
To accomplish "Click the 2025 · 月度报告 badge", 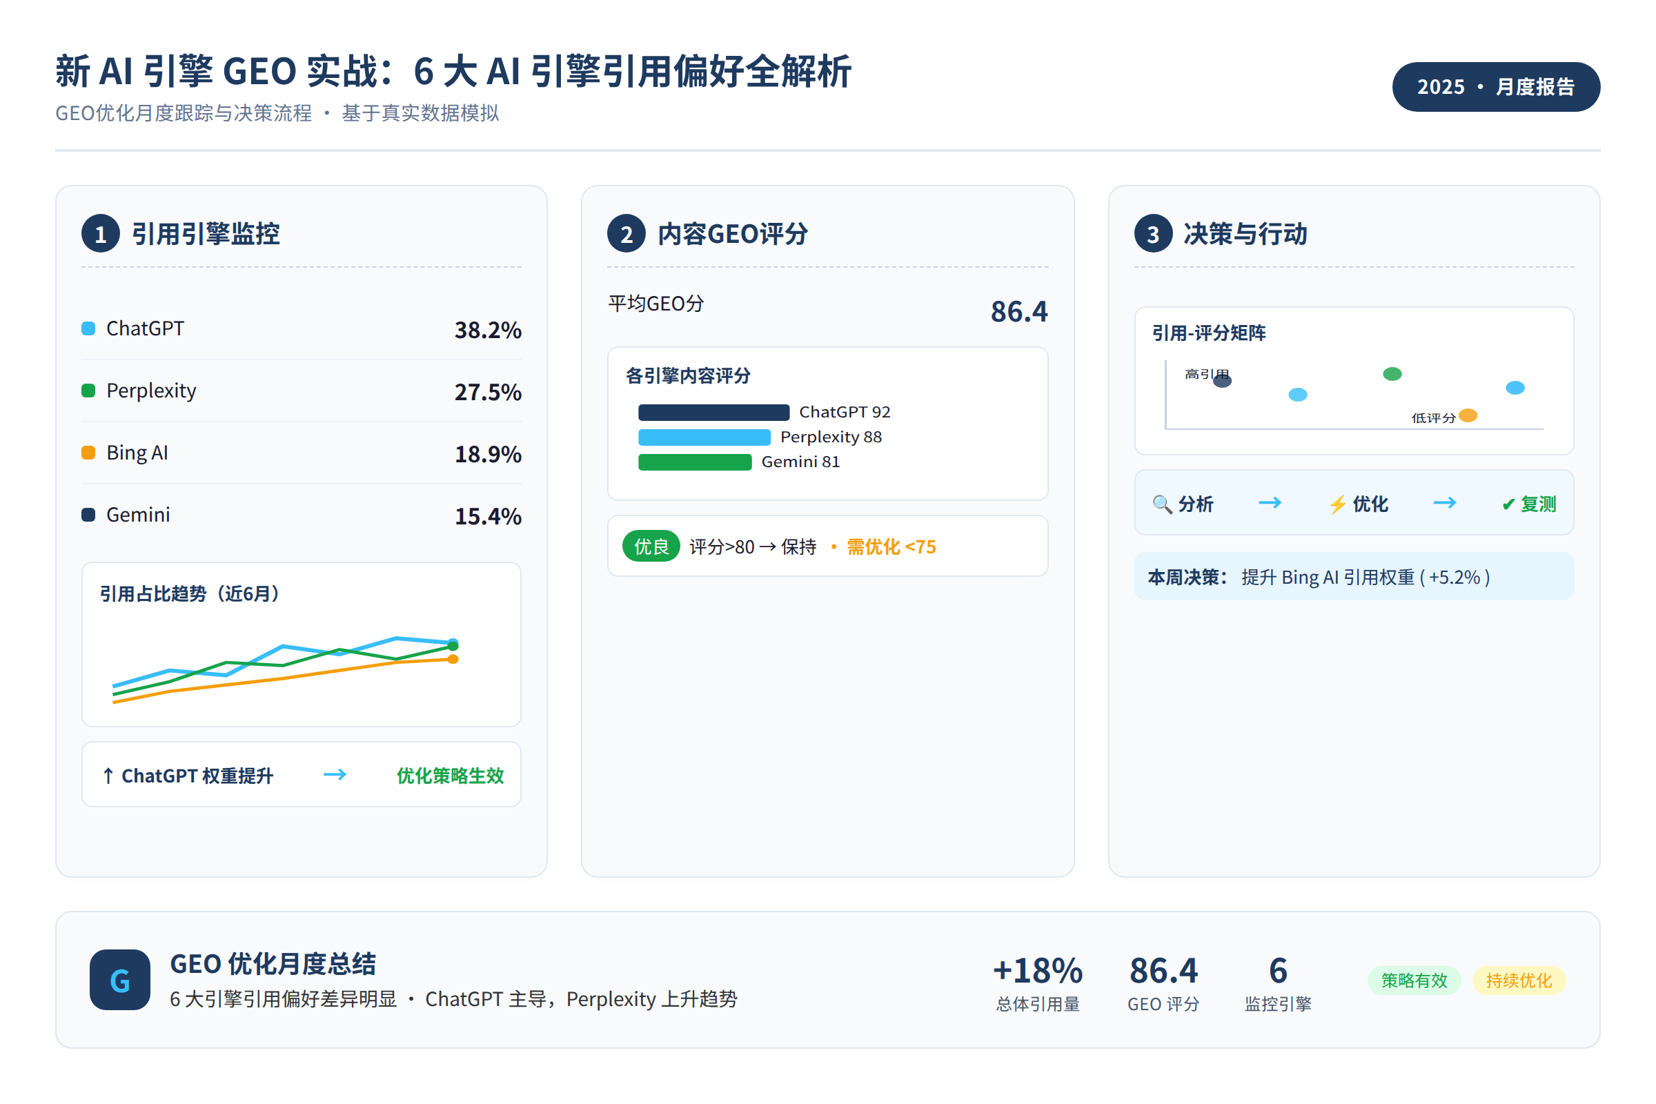I will (1496, 87).
